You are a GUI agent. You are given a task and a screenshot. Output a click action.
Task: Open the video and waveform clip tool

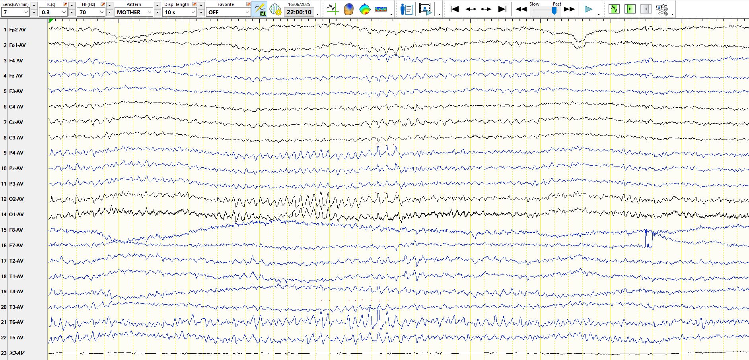tap(662, 9)
